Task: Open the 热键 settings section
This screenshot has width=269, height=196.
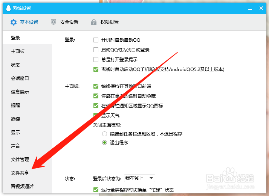Action: coord(27,119)
